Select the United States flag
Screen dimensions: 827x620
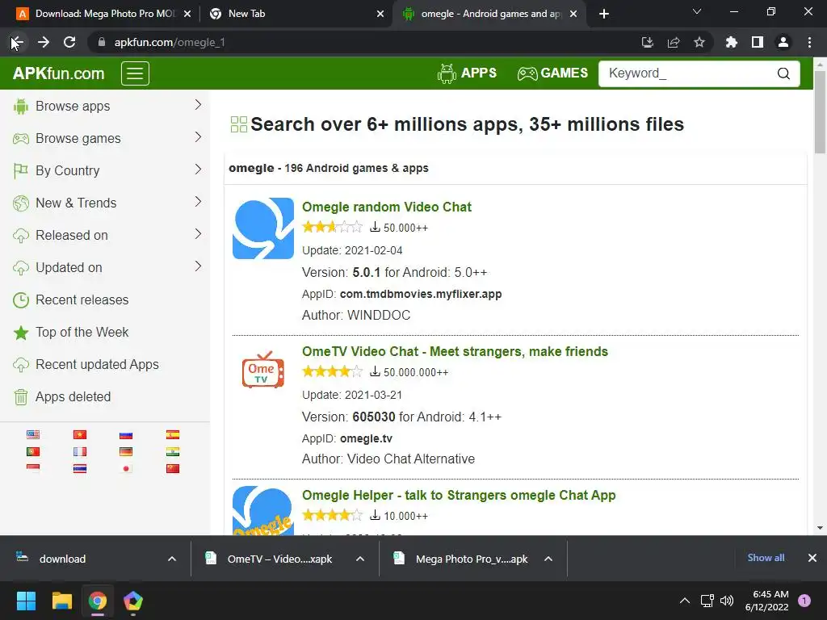(33, 434)
